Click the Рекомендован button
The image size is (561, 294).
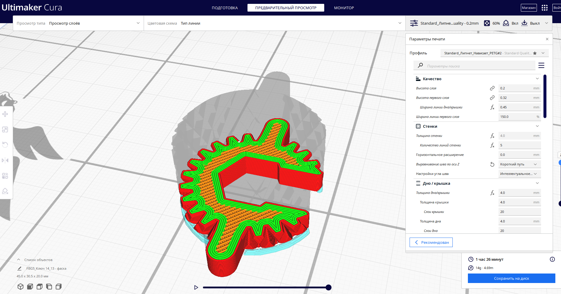coord(431,242)
